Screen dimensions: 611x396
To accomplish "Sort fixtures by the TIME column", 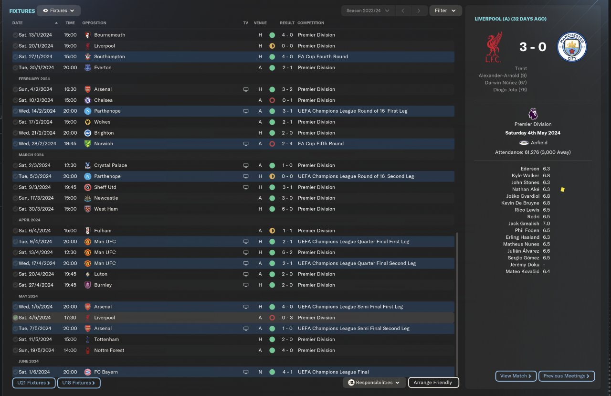I will pos(70,23).
